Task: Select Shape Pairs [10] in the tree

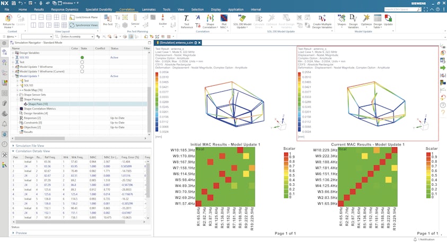Action: click(38, 104)
